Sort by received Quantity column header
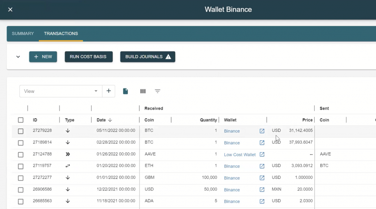 pos(209,120)
